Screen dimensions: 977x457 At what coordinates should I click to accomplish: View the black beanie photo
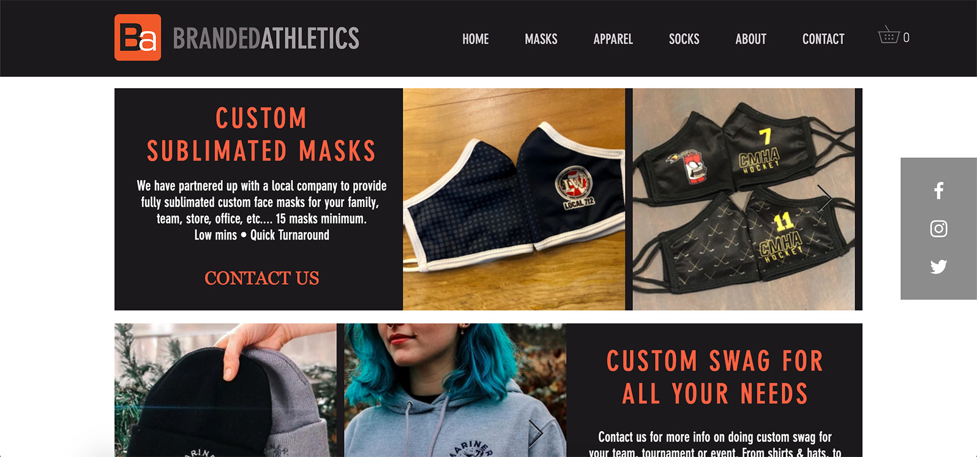point(225,390)
